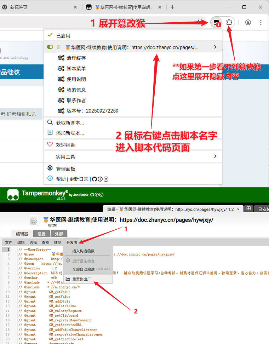This screenshot has height=344, width=269.
Task: Click the 管理面板 gear icon
Action: [x=50, y=168]
